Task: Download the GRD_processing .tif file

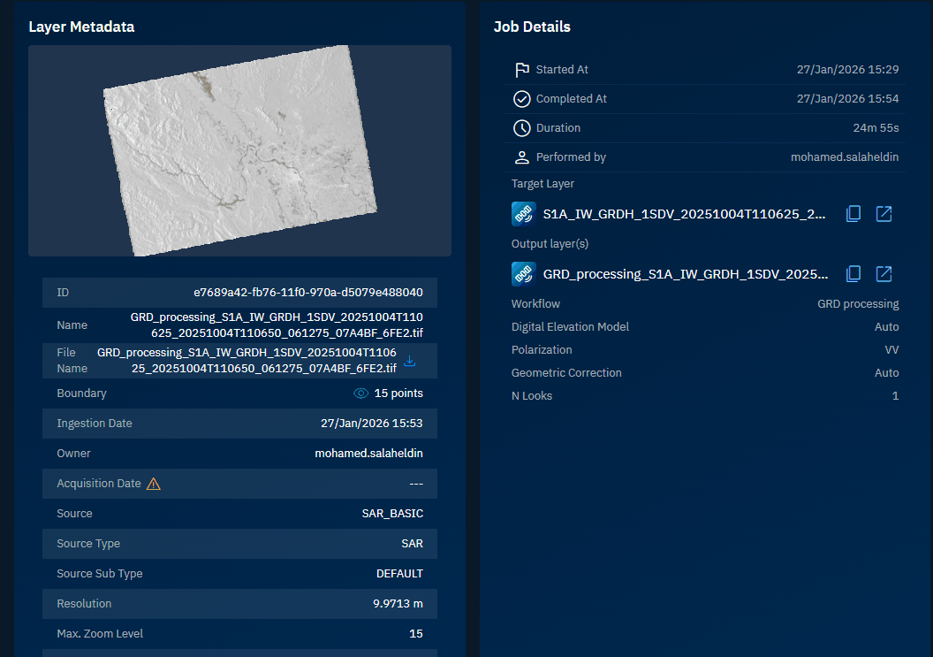Action: pos(409,361)
